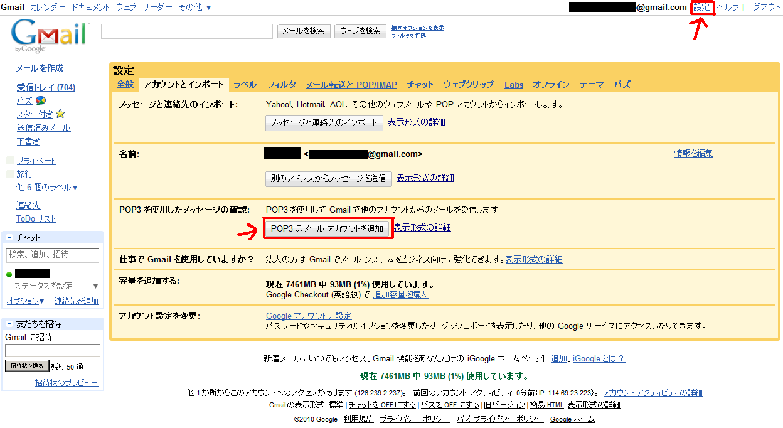Image resolution: width=783 pixels, height=428 pixels.
Task: Click POP3 のメール アカウントを追加 button
Action: click(328, 229)
